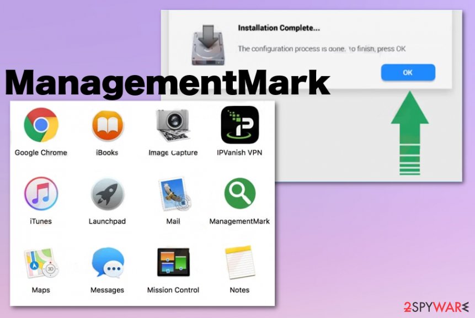Click the "Mail" label text
This screenshot has height=318, width=475.
173,221
